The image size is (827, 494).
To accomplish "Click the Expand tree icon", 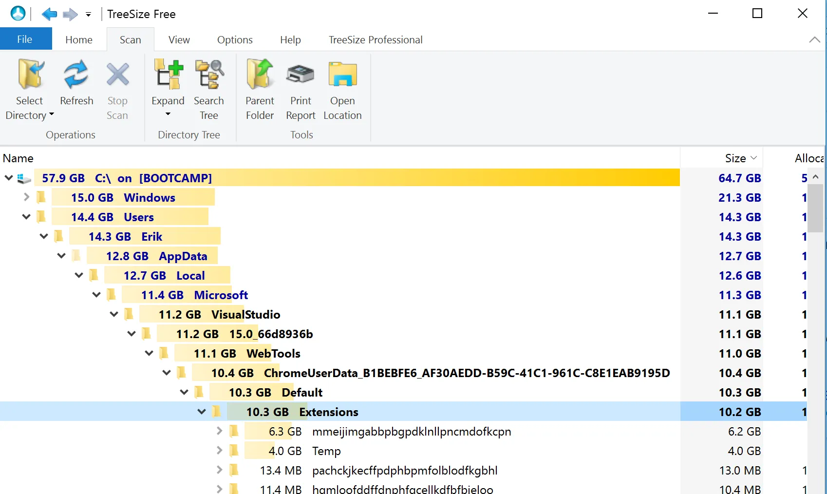I will pos(169,74).
